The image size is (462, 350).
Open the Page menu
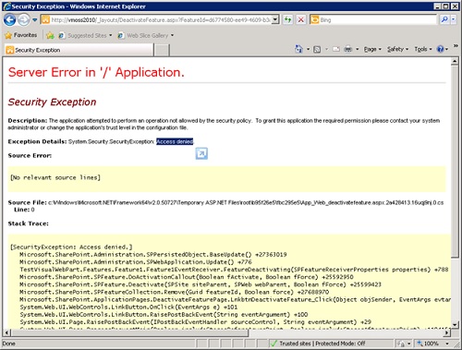tap(372, 49)
